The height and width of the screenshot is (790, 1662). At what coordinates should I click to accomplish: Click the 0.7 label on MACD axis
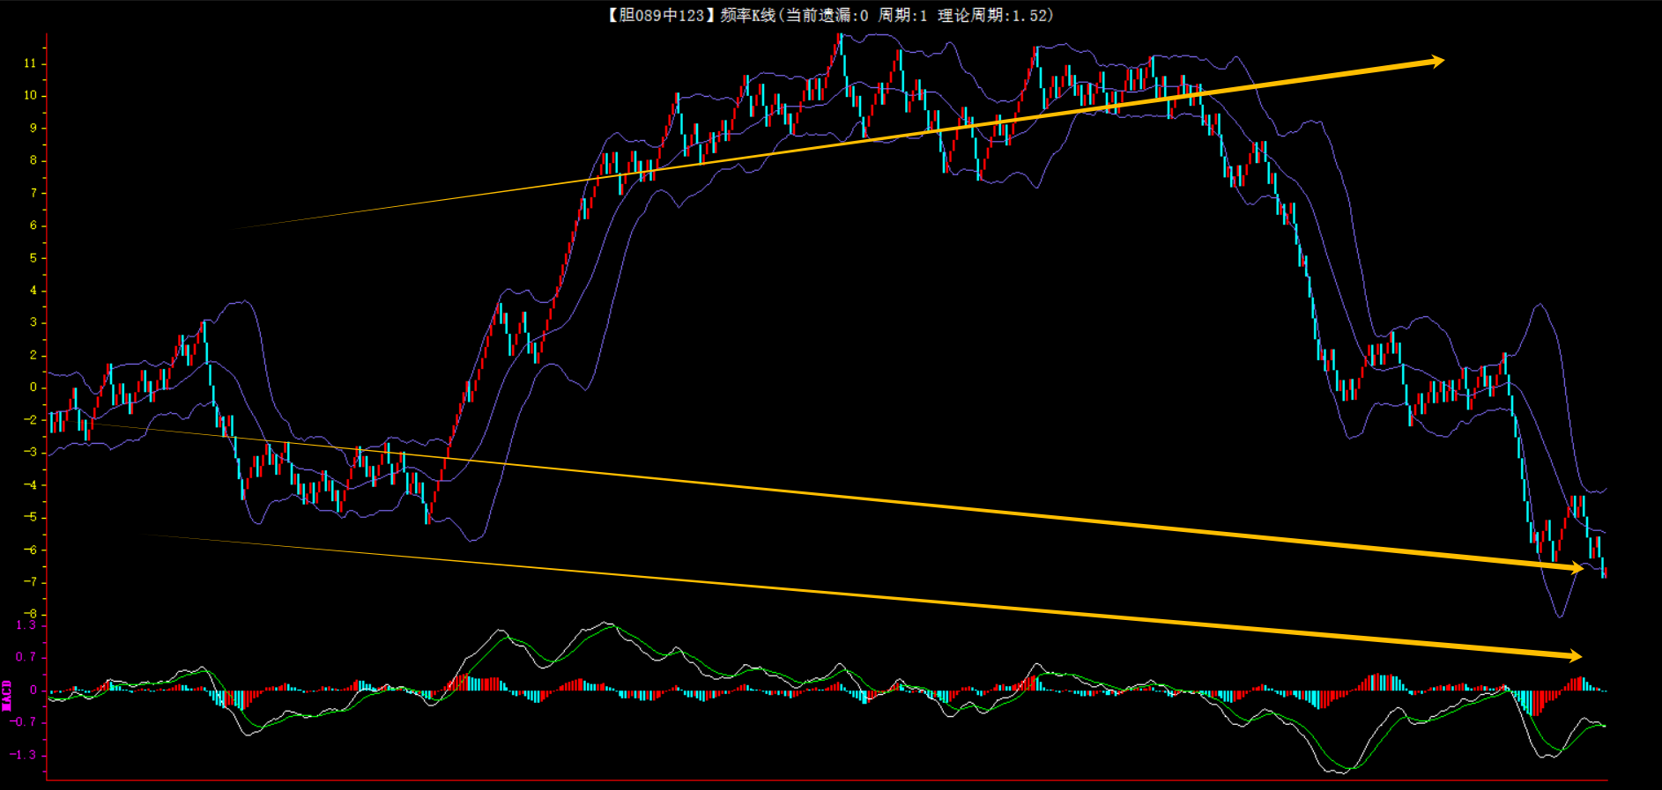pyautogui.click(x=26, y=657)
